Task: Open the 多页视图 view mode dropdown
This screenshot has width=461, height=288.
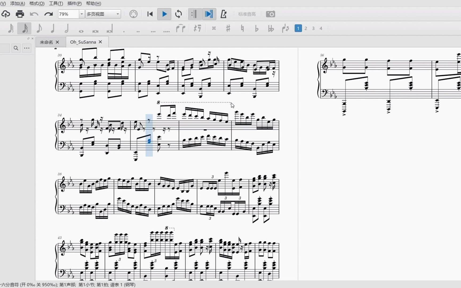Action: [103, 14]
